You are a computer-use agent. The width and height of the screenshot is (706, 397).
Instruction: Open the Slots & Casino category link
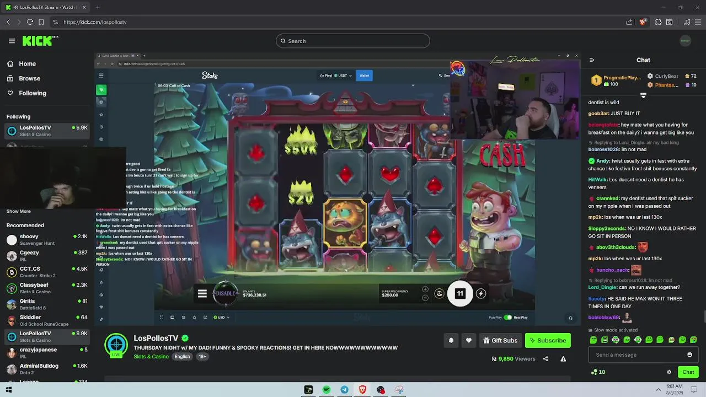coord(151,357)
